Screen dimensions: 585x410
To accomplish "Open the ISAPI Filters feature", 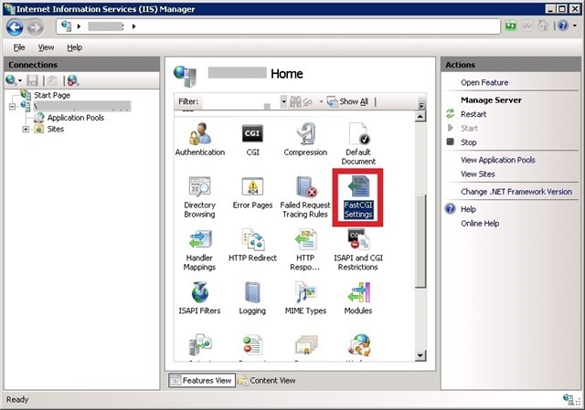I will pyautogui.click(x=199, y=299).
